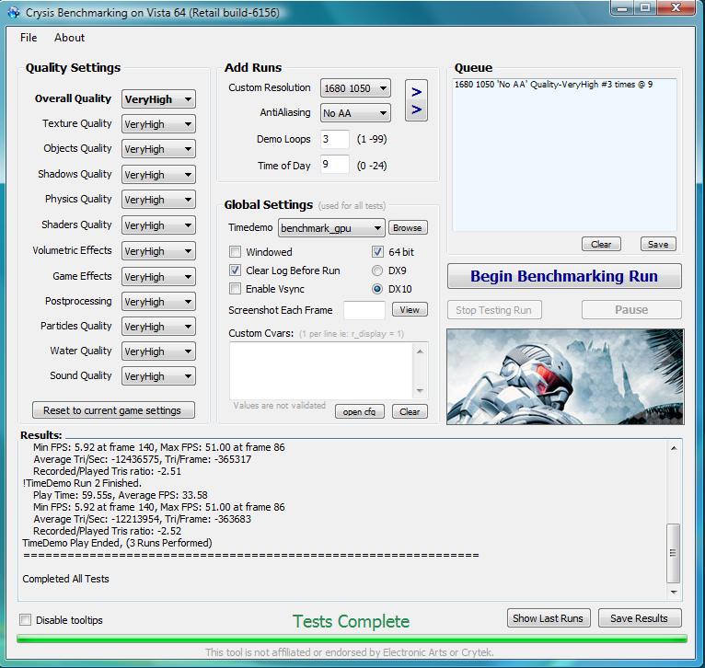705x668 pixels.
Task: Maximize the Crysis Benchmarking window
Action: 645,7
